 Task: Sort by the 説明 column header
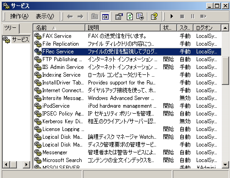[123, 28]
